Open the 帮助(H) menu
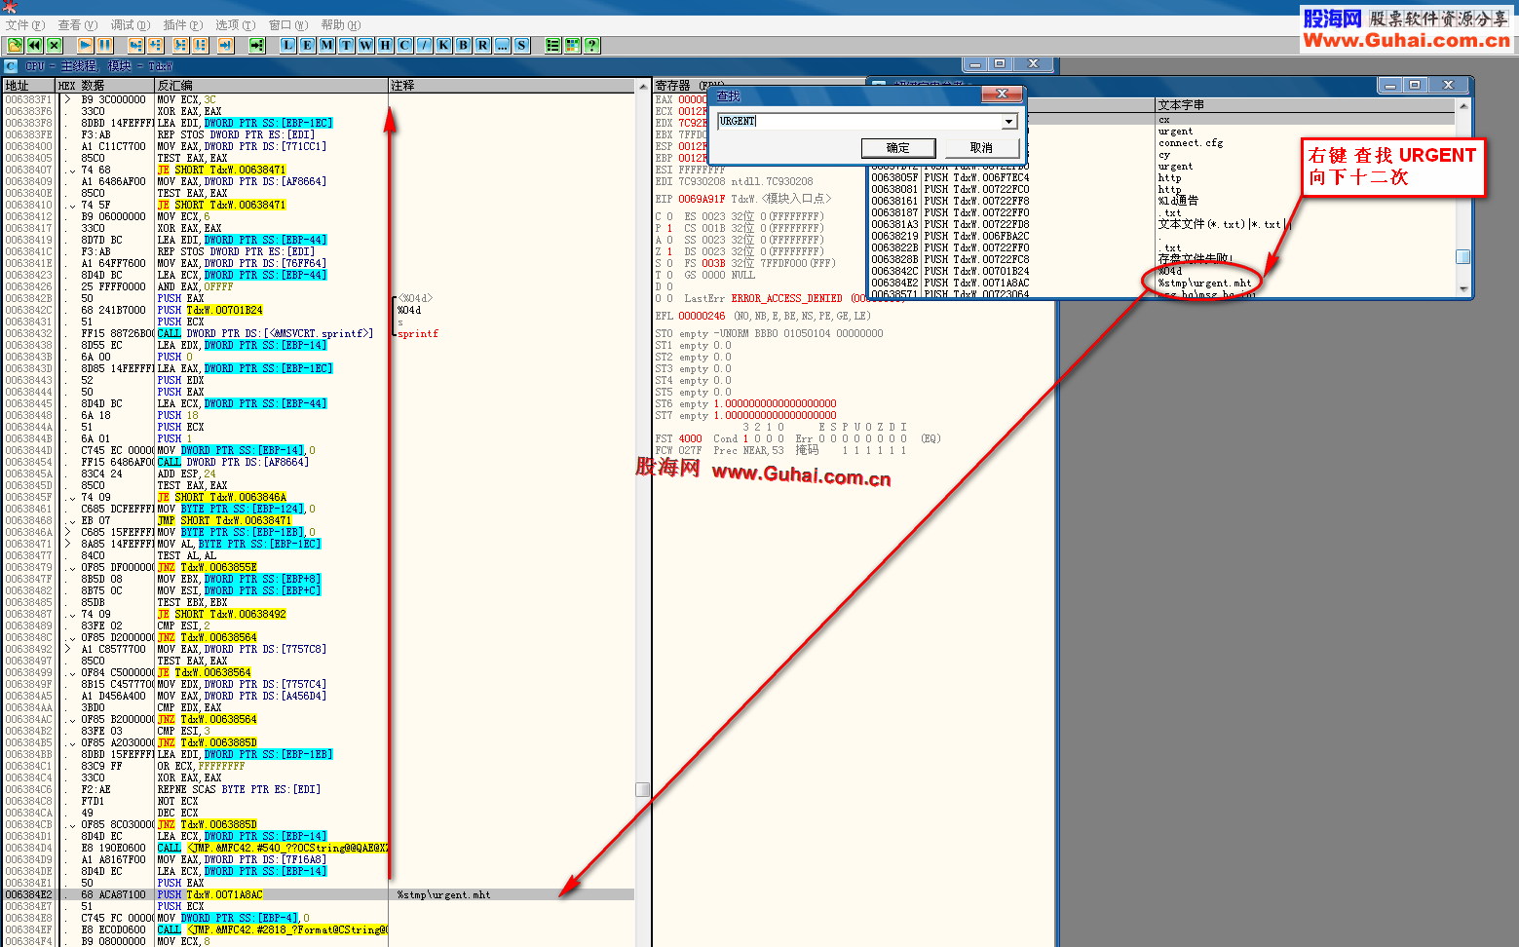 pyautogui.click(x=341, y=25)
